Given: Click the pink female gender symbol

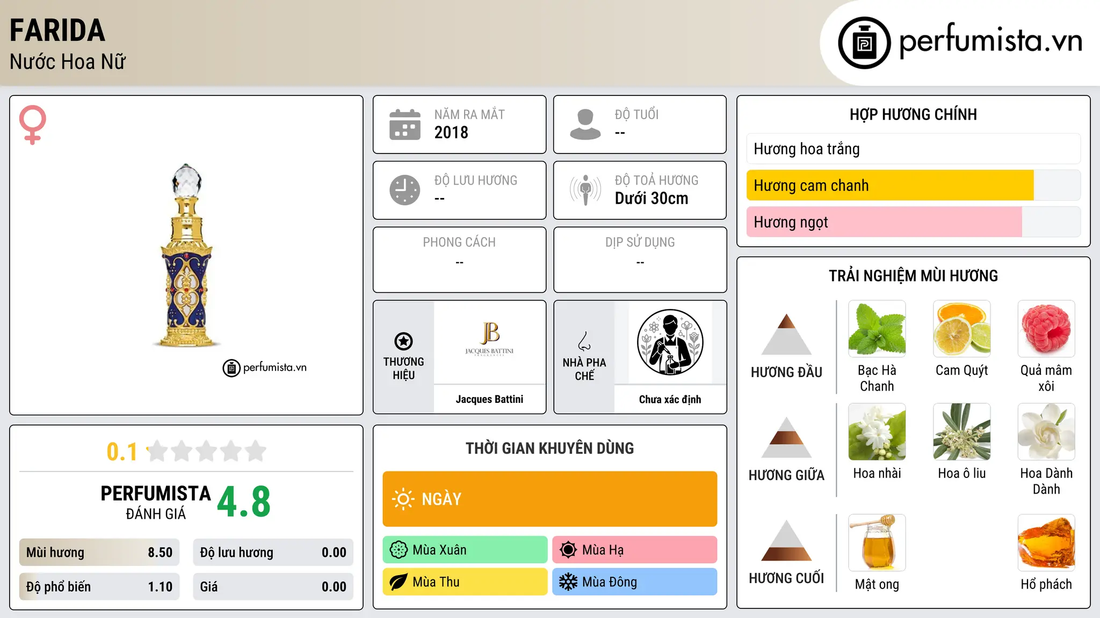Looking at the screenshot, I should [33, 124].
